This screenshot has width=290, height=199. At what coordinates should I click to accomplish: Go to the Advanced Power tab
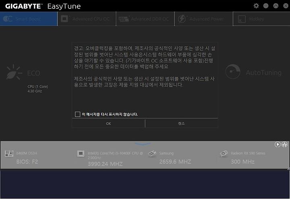204,19
